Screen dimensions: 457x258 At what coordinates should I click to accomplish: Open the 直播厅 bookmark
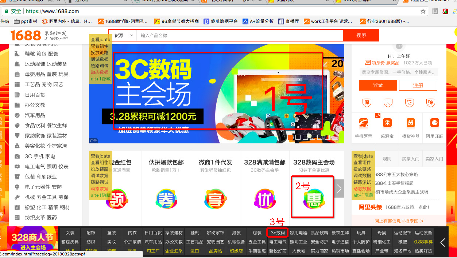coord(288,21)
